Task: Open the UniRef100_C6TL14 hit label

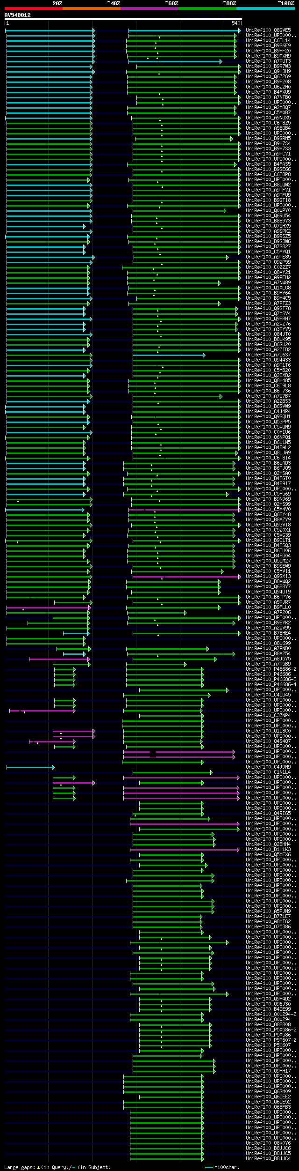Action: (x=268, y=40)
